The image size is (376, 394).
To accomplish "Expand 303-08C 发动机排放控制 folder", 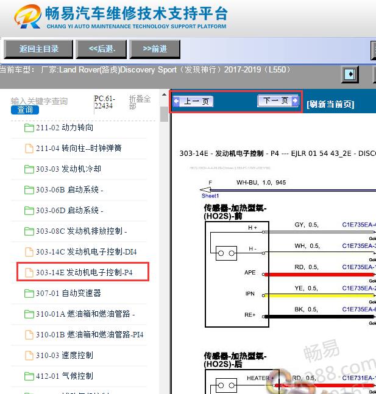I will pos(81,231).
